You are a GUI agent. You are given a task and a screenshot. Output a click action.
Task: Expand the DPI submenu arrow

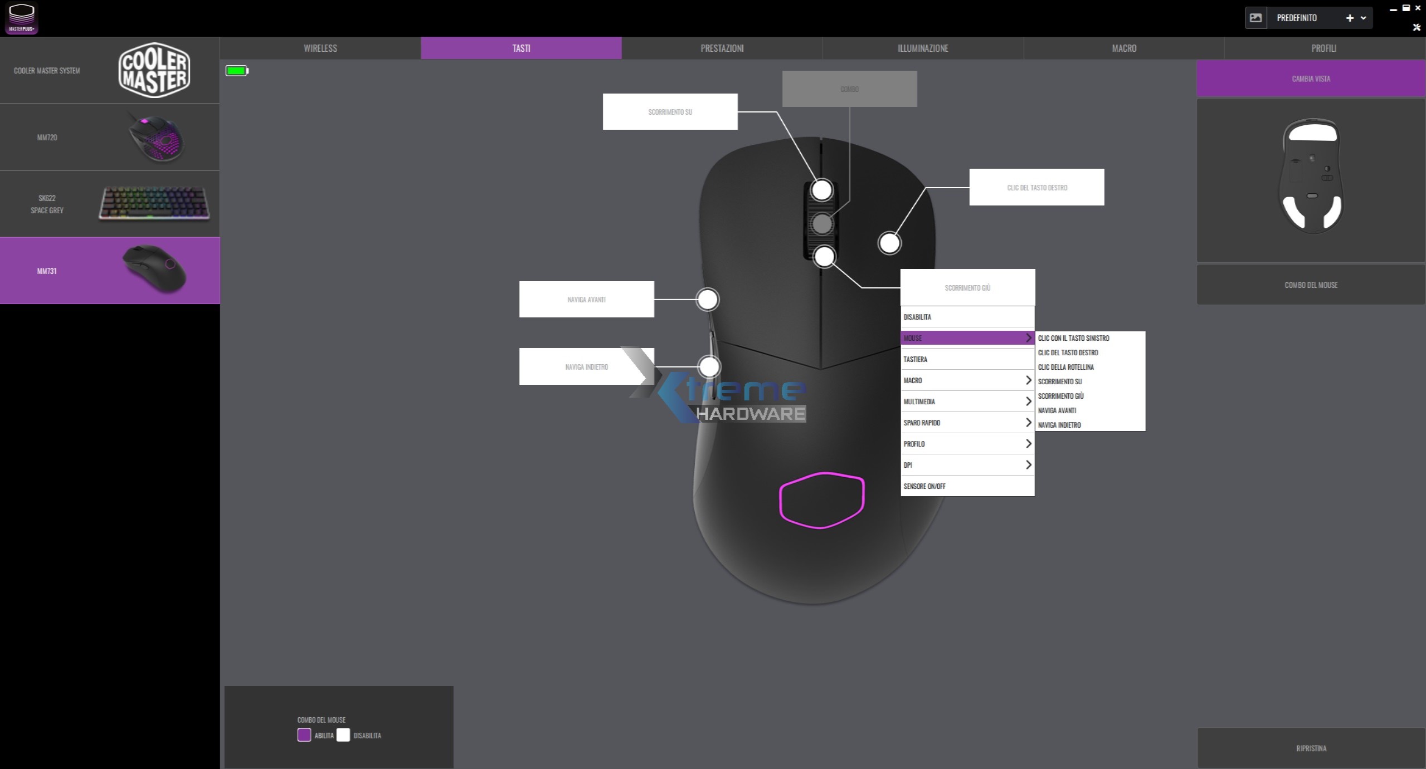pyautogui.click(x=1028, y=465)
